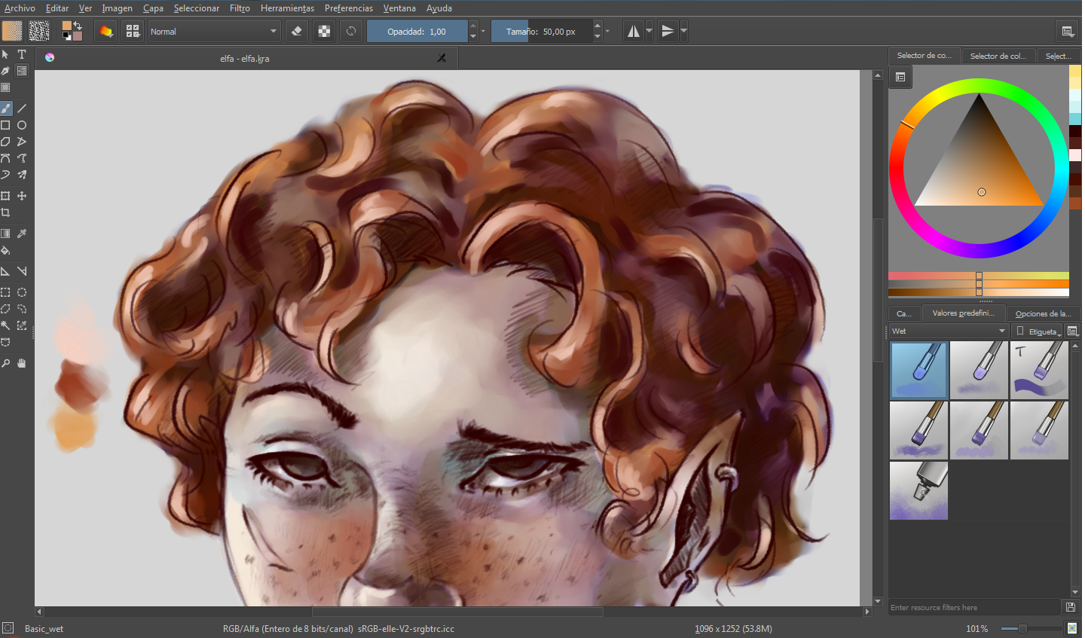Pick the Color picker eyedropper tool

point(22,234)
